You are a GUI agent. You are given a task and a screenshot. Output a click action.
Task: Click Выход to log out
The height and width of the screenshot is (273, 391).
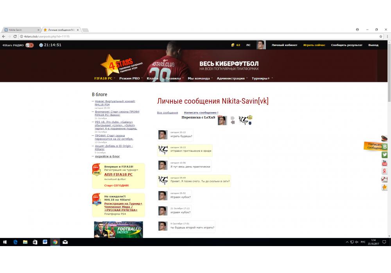click(x=373, y=45)
